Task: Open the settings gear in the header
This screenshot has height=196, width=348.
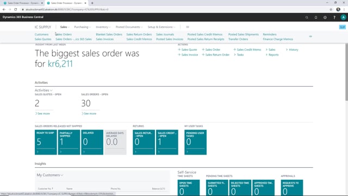Action: click(x=325, y=17)
